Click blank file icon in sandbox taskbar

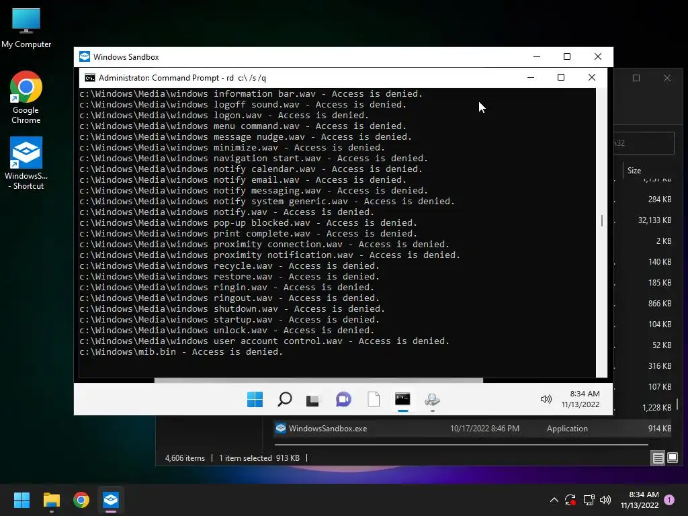pyautogui.click(x=374, y=399)
